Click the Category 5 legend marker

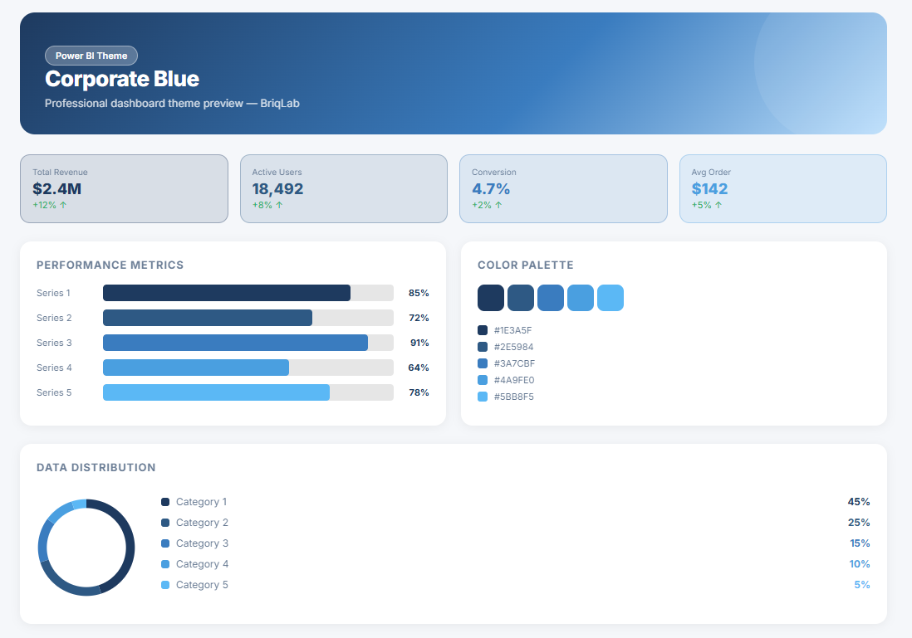pos(165,585)
